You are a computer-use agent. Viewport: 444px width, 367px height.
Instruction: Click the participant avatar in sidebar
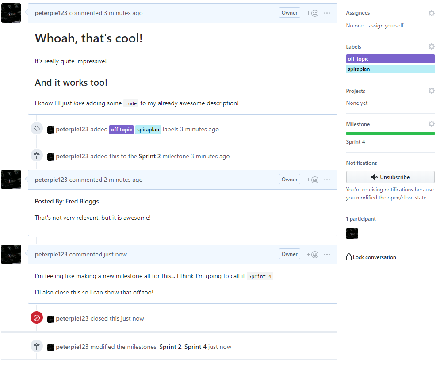352,233
